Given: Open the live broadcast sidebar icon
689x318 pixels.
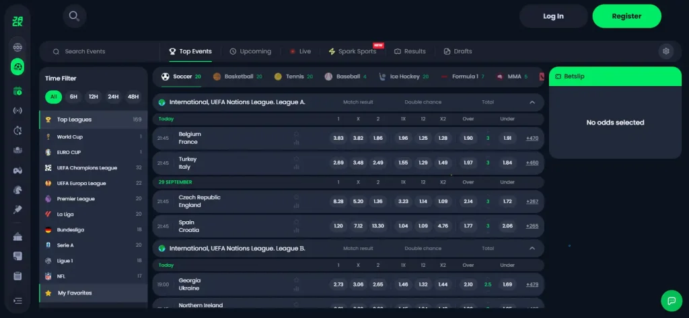Looking at the screenshot, I should click(17, 111).
